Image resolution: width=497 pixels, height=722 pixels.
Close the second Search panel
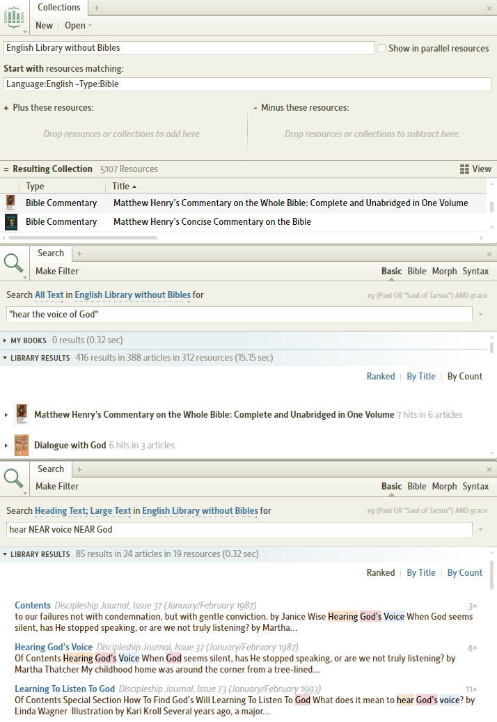tap(489, 469)
